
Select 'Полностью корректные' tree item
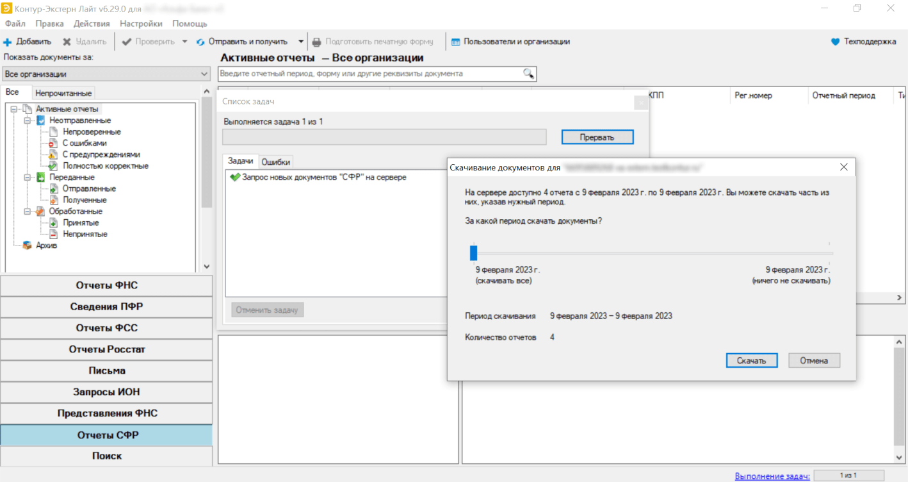point(105,166)
